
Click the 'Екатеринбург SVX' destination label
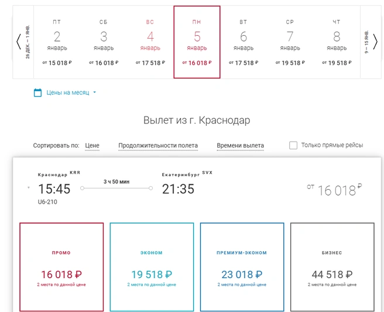pos(187,174)
